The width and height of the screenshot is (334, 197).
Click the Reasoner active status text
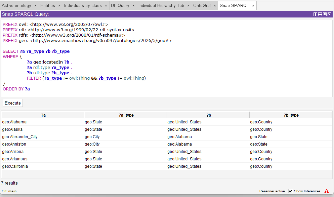(272, 191)
